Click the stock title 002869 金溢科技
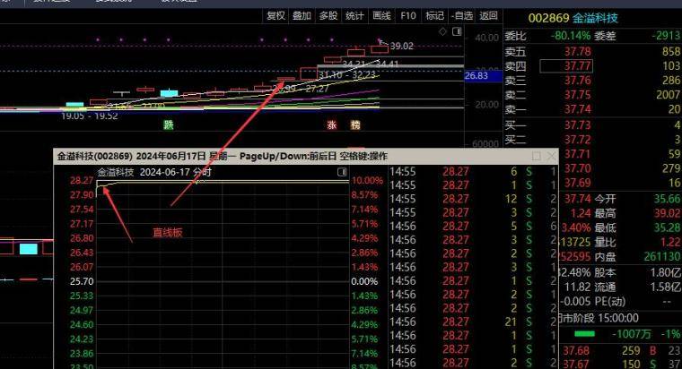This screenshot has width=682, height=369. pyautogui.click(x=573, y=18)
